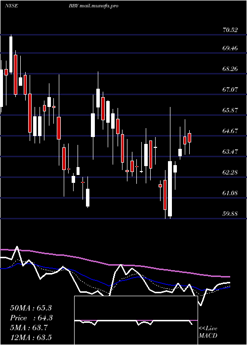Click the 68.26 price level label

tap(230, 69)
